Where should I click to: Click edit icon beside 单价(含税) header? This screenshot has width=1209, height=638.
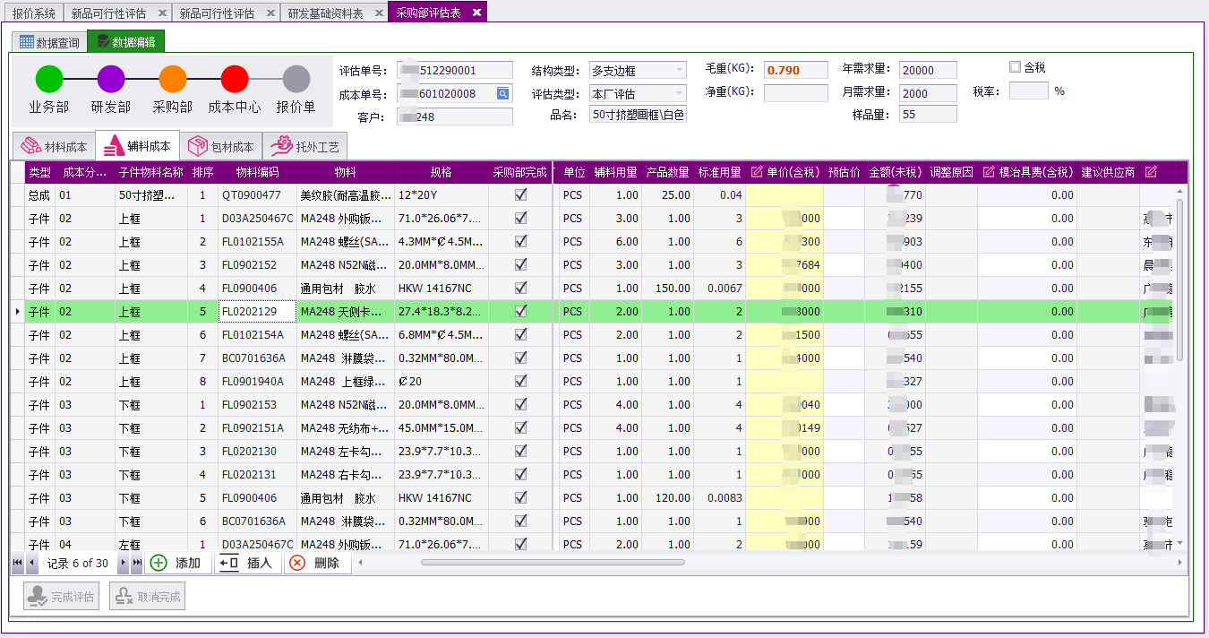(x=757, y=172)
